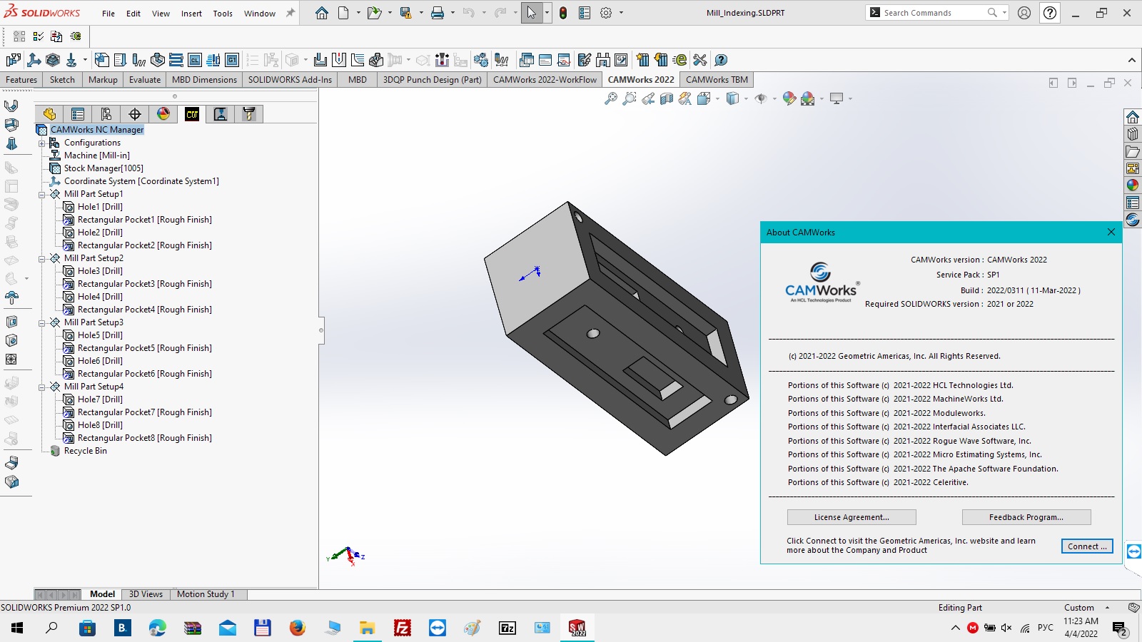Click the Home icon in the top toolbar
The height and width of the screenshot is (642, 1142).
pyautogui.click(x=322, y=13)
